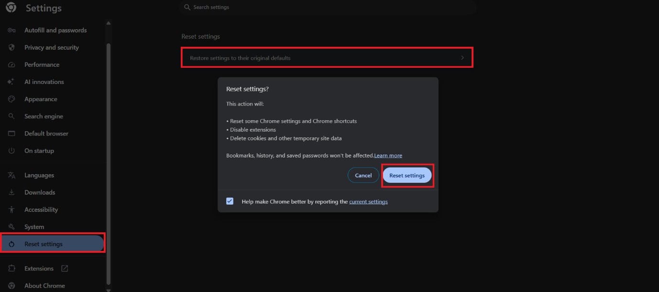Uncheck the Help make Chrome better checkbox

click(230, 201)
